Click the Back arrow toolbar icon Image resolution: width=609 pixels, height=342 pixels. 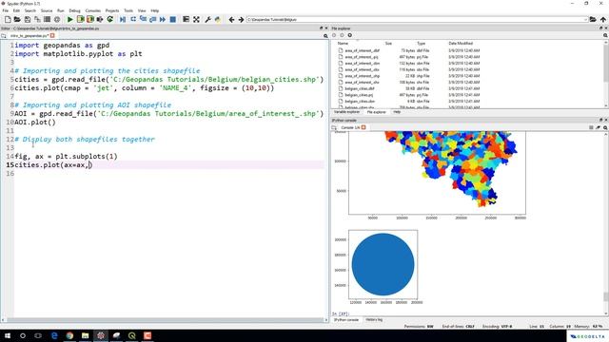[x=231, y=19]
